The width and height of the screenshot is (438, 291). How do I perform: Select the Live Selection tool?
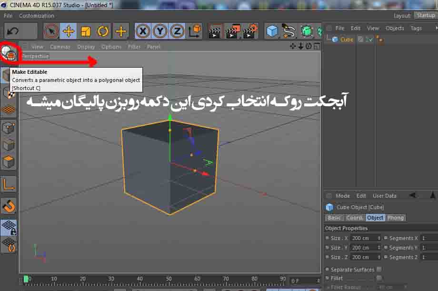click(x=51, y=31)
